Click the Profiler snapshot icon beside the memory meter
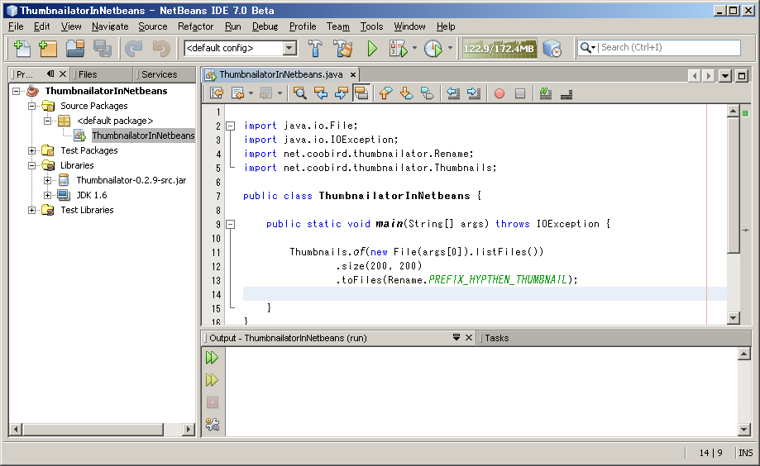This screenshot has height=466, width=760. 552,49
